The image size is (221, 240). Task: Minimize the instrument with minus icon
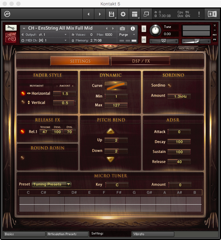tap(215, 30)
